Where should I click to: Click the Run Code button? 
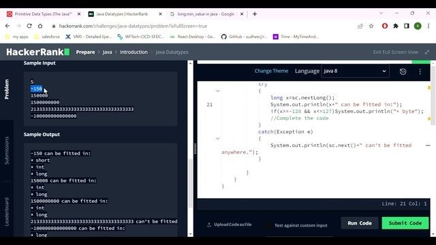coord(360,223)
